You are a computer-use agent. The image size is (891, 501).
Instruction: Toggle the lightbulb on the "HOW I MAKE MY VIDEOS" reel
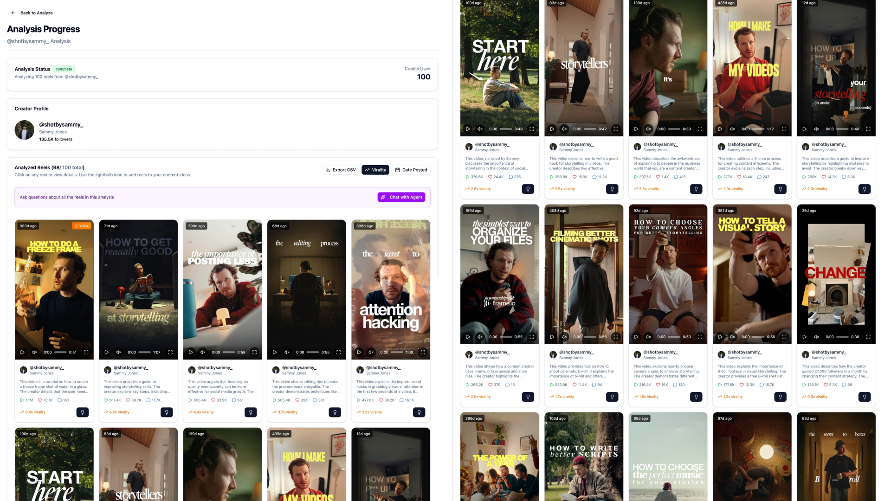point(780,189)
